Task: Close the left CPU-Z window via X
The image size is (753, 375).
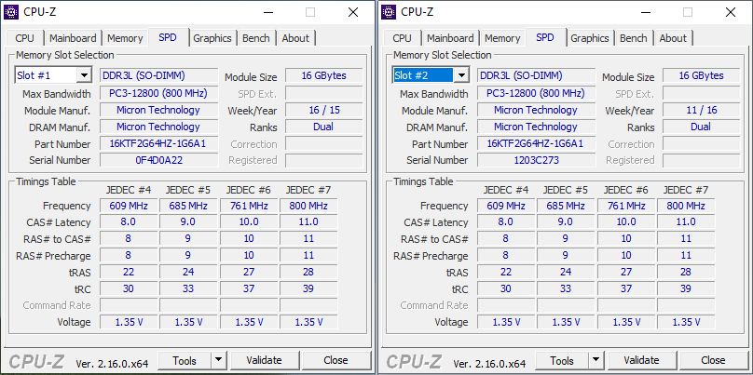Action: pyautogui.click(x=353, y=12)
